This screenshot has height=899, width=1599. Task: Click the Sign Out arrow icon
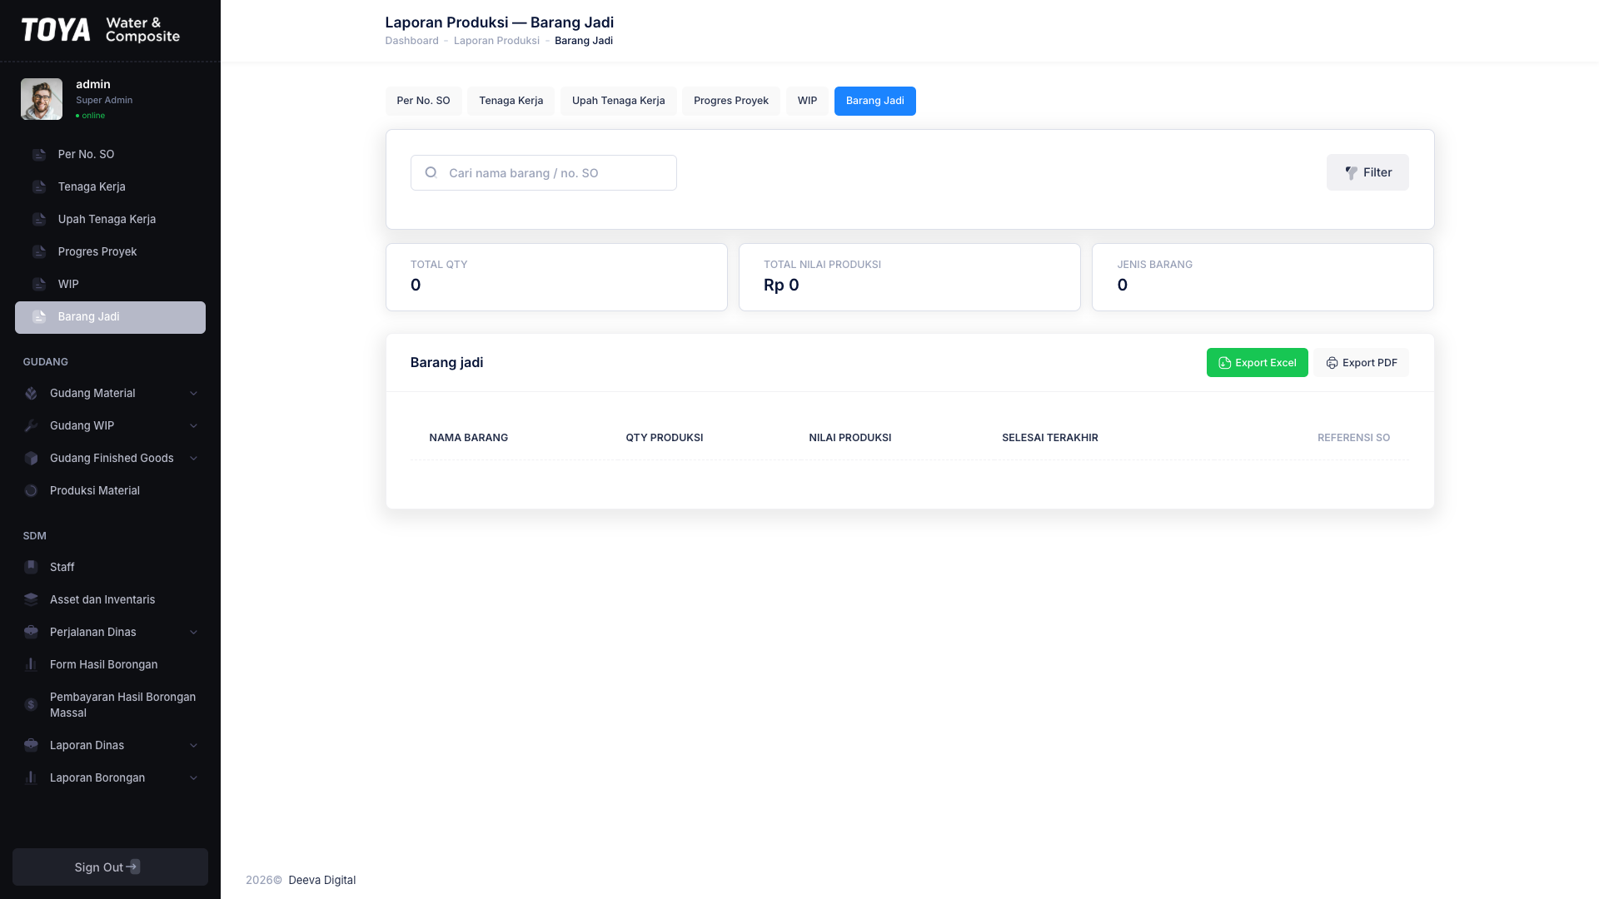click(133, 867)
